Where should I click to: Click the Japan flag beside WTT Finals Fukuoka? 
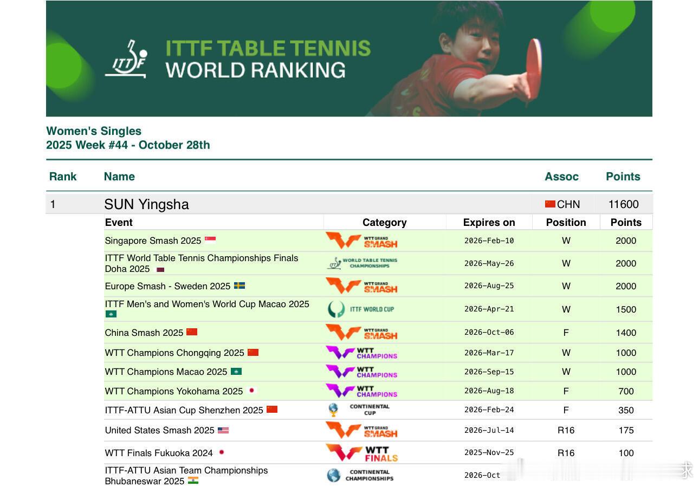point(221,452)
